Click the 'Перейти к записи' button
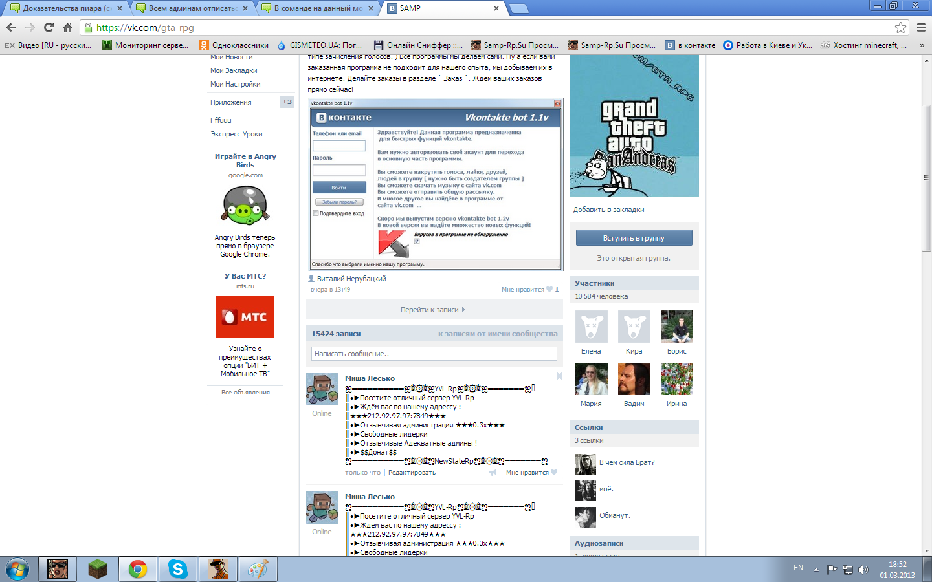932x582 pixels. coord(434,310)
